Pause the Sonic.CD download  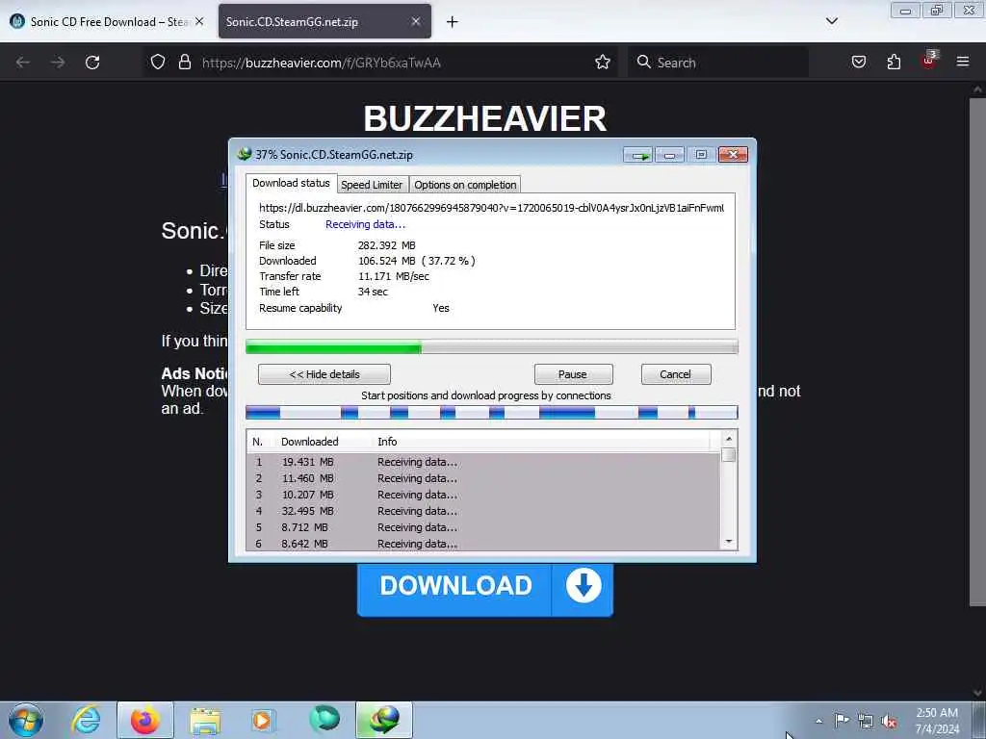point(573,374)
